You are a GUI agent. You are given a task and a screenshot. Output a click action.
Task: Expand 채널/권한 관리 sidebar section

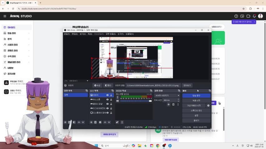17,62
